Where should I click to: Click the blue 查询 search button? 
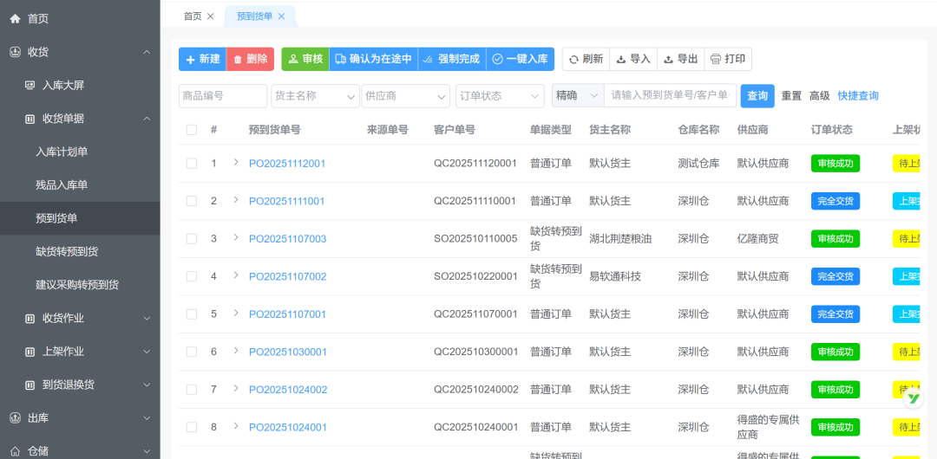(757, 96)
